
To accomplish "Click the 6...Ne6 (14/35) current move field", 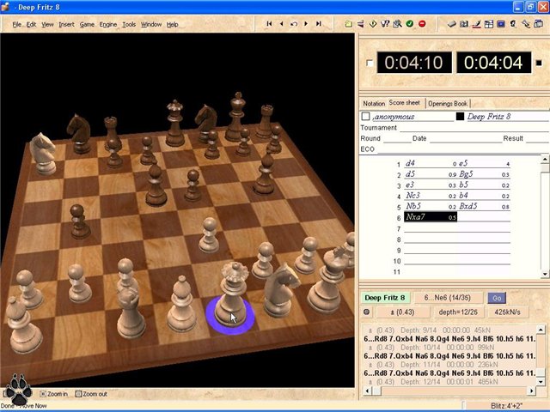I will click(x=447, y=298).
